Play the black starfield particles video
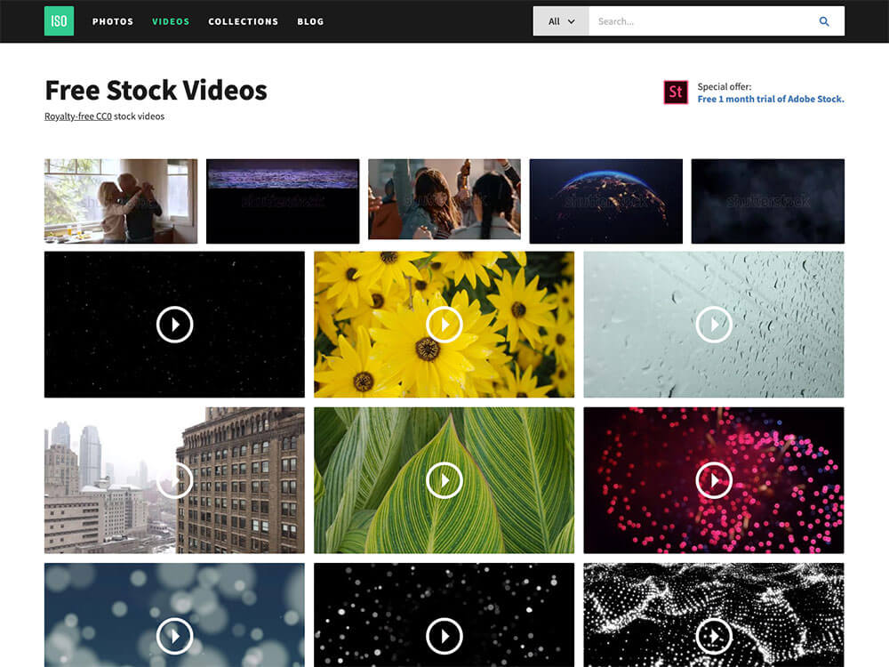The width and height of the screenshot is (889, 667). (174, 325)
